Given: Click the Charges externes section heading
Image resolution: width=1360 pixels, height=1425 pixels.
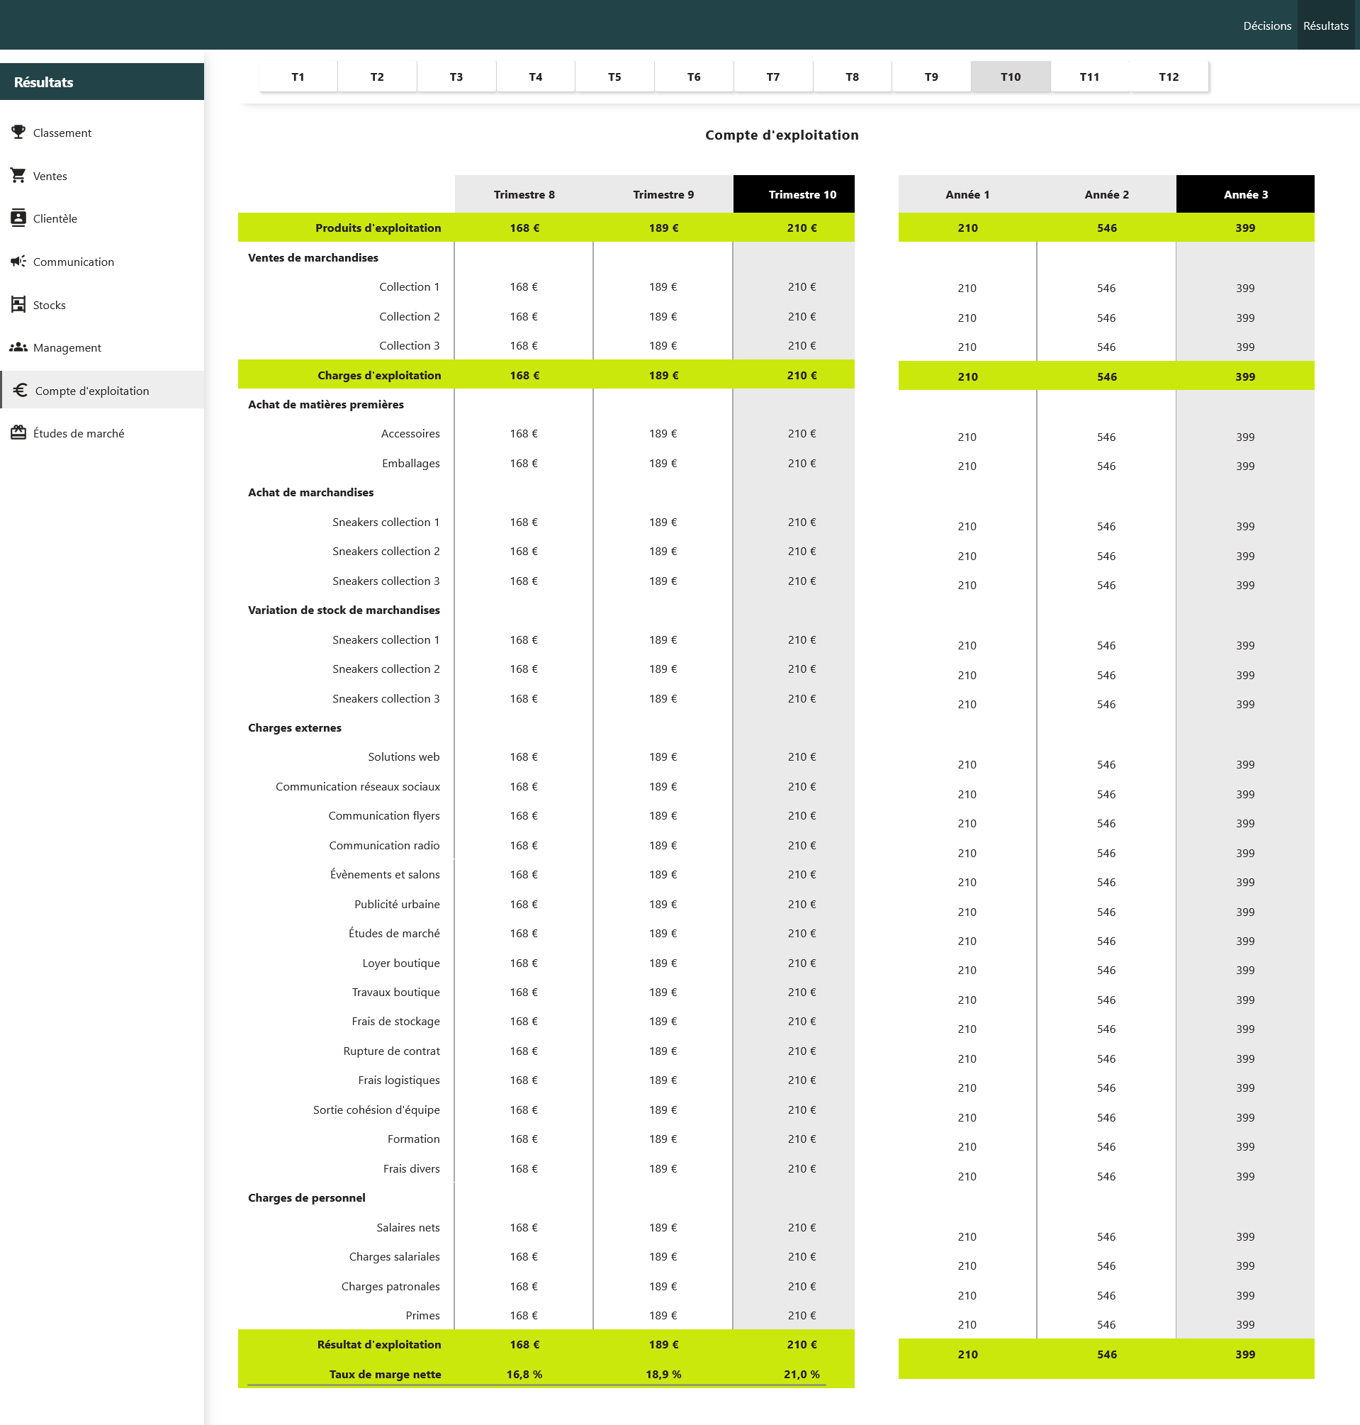Looking at the screenshot, I should tap(294, 727).
